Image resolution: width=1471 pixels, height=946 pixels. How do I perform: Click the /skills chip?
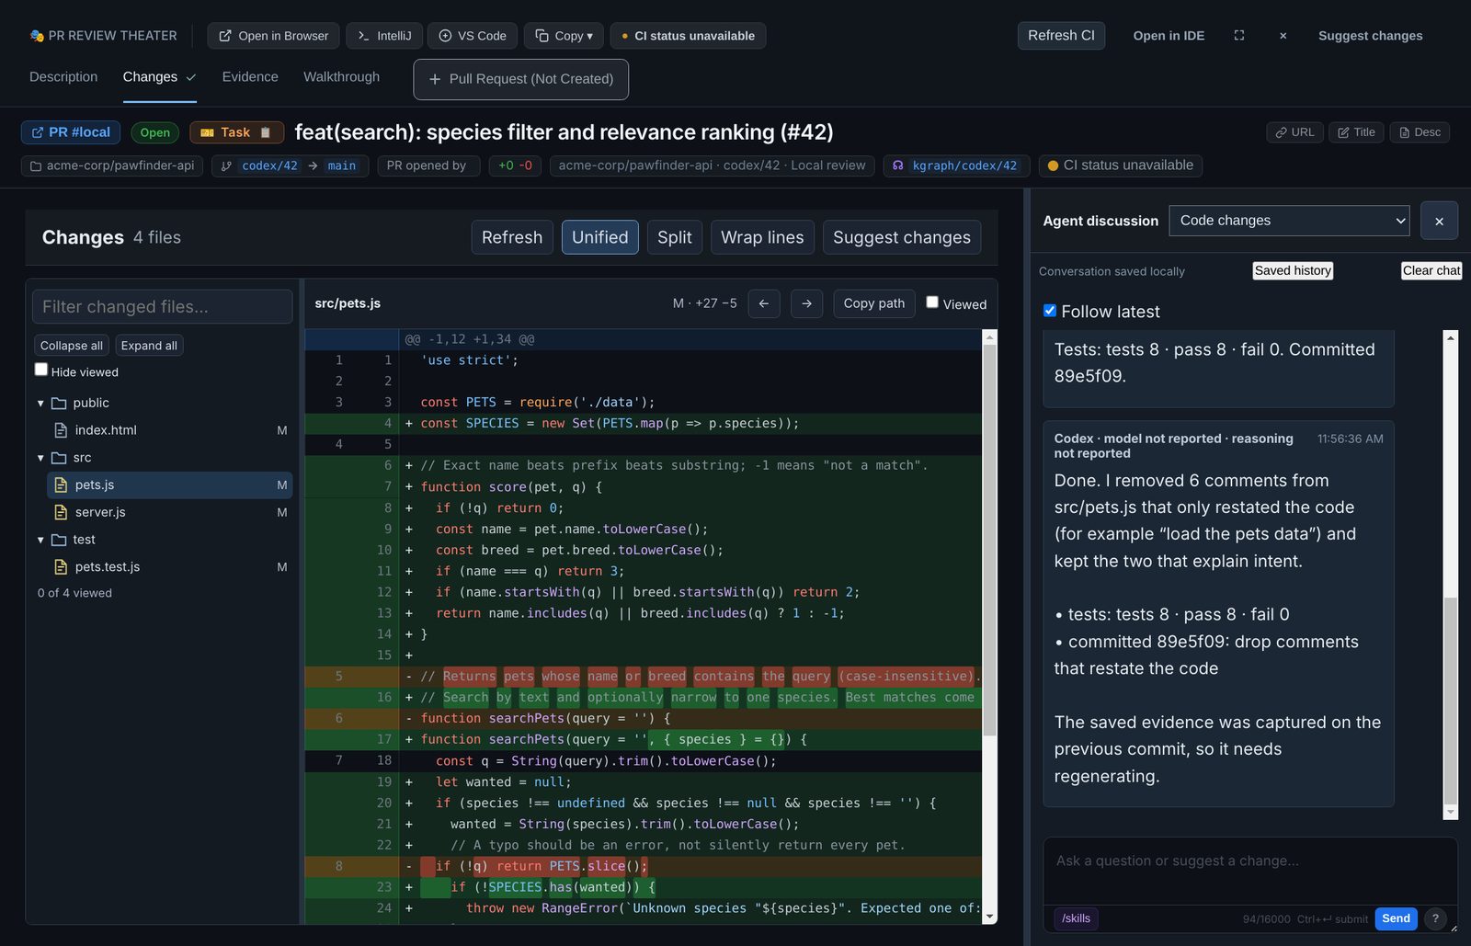point(1076,918)
